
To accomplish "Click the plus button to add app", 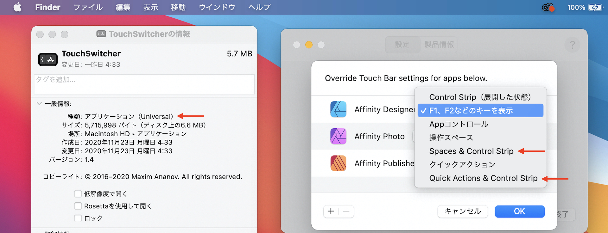I will tap(331, 211).
